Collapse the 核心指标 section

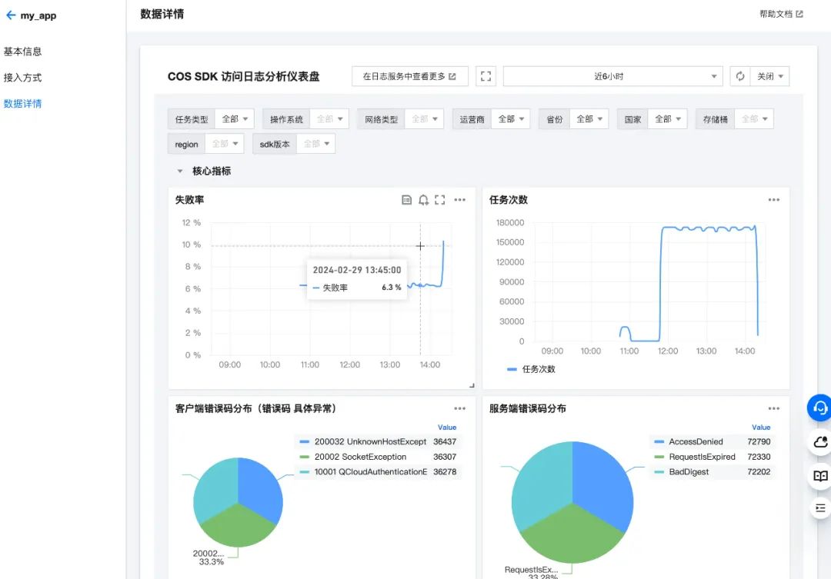(x=180, y=171)
